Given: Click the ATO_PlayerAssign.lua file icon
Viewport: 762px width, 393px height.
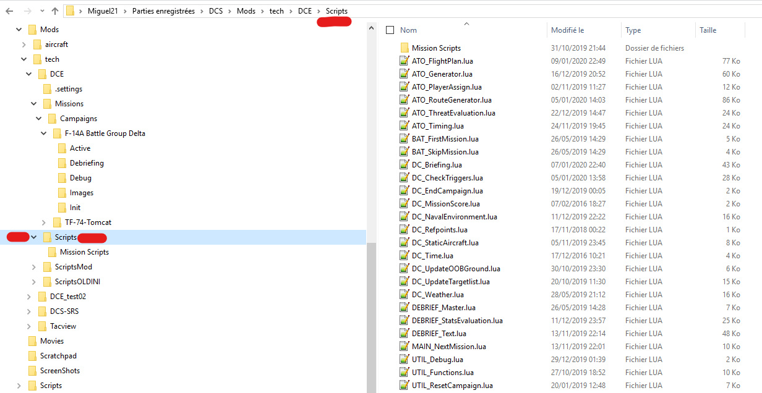Looking at the screenshot, I should 405,87.
